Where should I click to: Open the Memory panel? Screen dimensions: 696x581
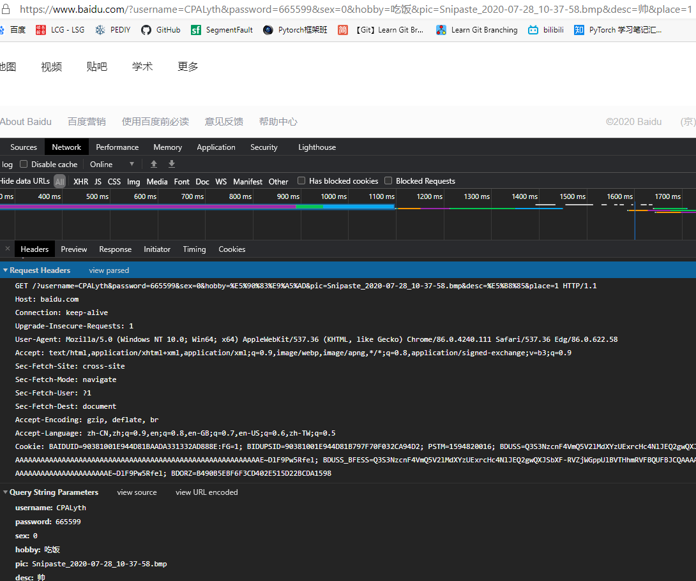click(168, 147)
